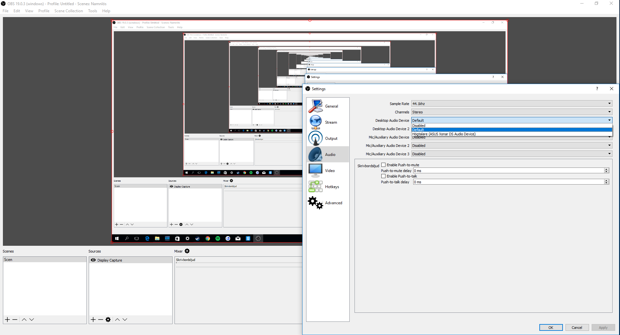This screenshot has width=620, height=335.
Task: Select the Scen item in the Scenes list
Action: point(45,260)
